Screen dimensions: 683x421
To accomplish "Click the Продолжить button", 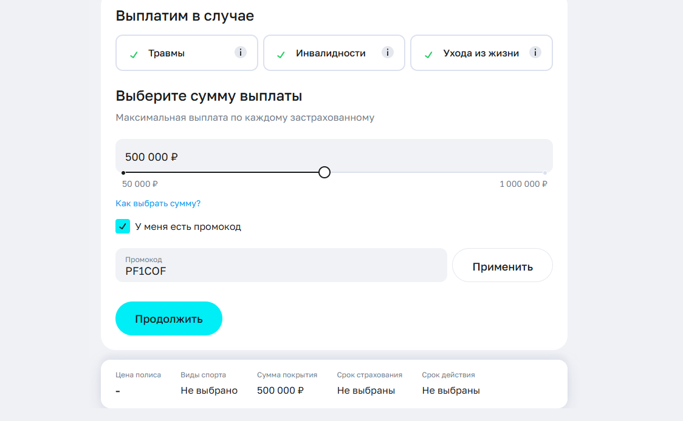I will 169,318.
